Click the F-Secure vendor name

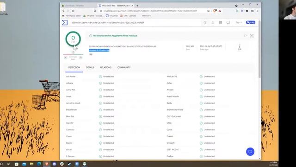(70, 156)
